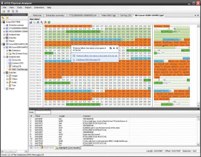
Task: Open the File menu
Action: tap(5, 7)
